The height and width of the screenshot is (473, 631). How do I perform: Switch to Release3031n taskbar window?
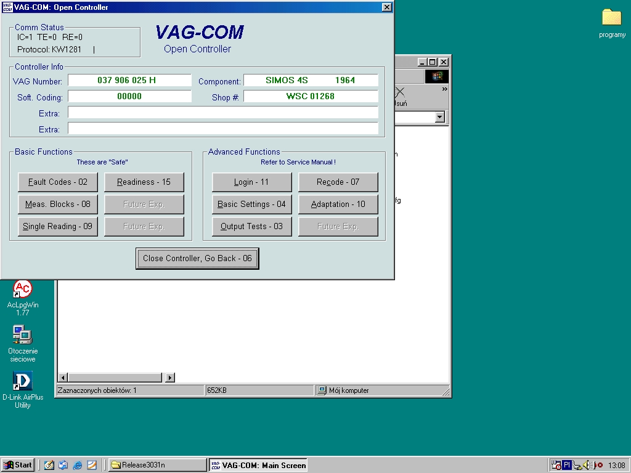158,465
